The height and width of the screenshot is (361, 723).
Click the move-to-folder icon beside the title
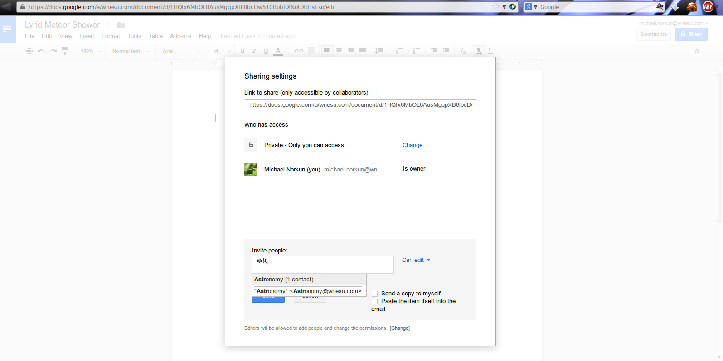coord(121,25)
